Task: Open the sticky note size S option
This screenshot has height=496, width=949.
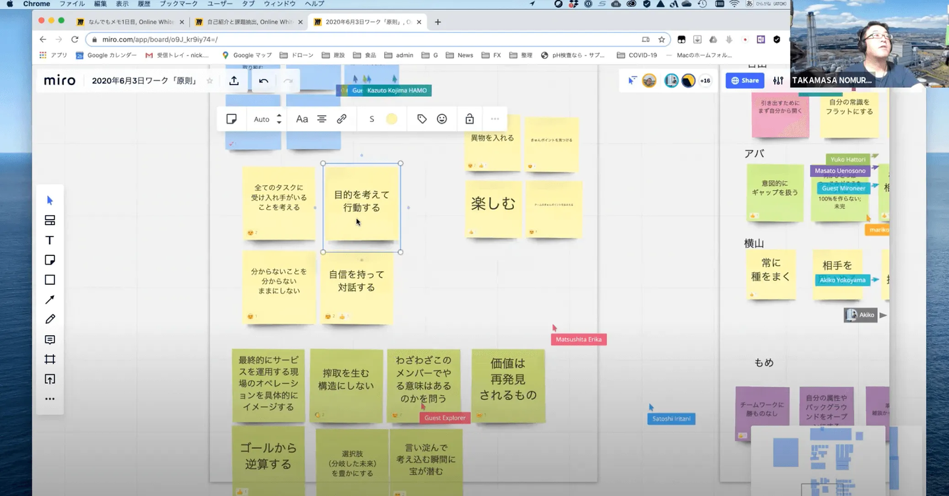Action: (372, 119)
